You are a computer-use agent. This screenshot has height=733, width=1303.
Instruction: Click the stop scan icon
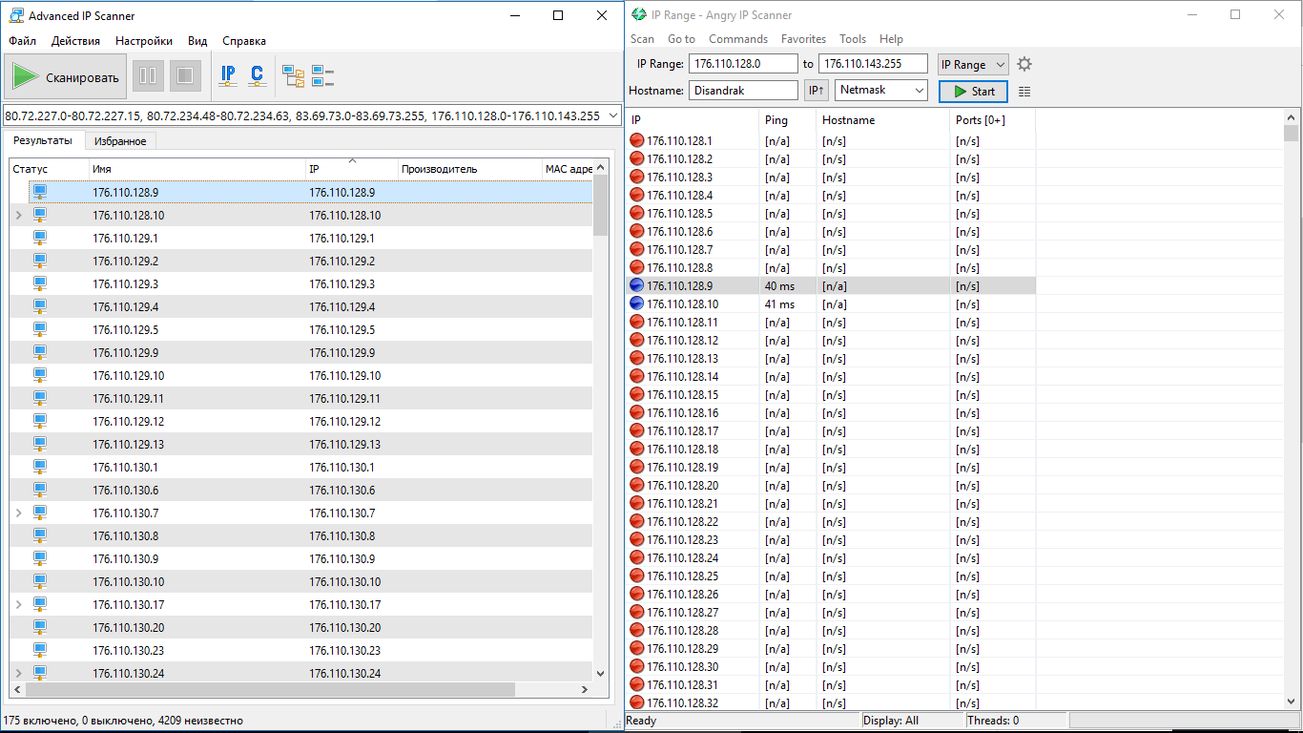(186, 76)
